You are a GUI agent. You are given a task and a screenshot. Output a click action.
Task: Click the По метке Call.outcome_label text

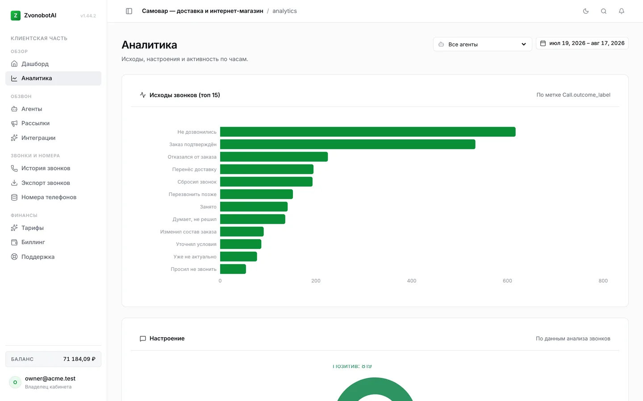(x=573, y=95)
